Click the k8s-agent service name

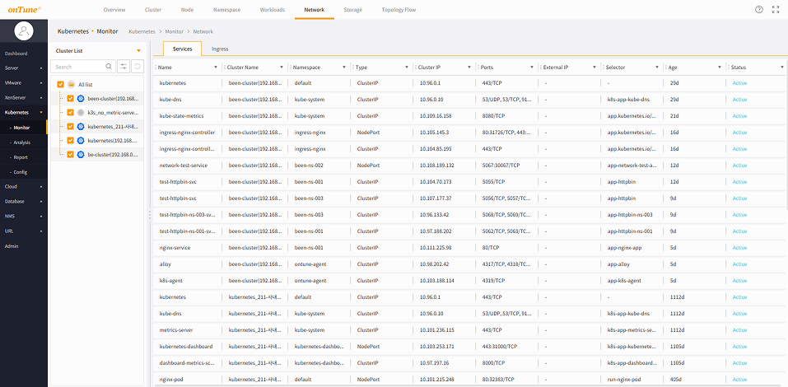coord(171,281)
